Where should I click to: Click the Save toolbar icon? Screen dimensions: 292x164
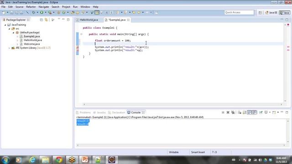11,13
